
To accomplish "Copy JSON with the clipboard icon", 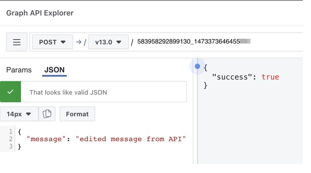I will click(47, 114).
